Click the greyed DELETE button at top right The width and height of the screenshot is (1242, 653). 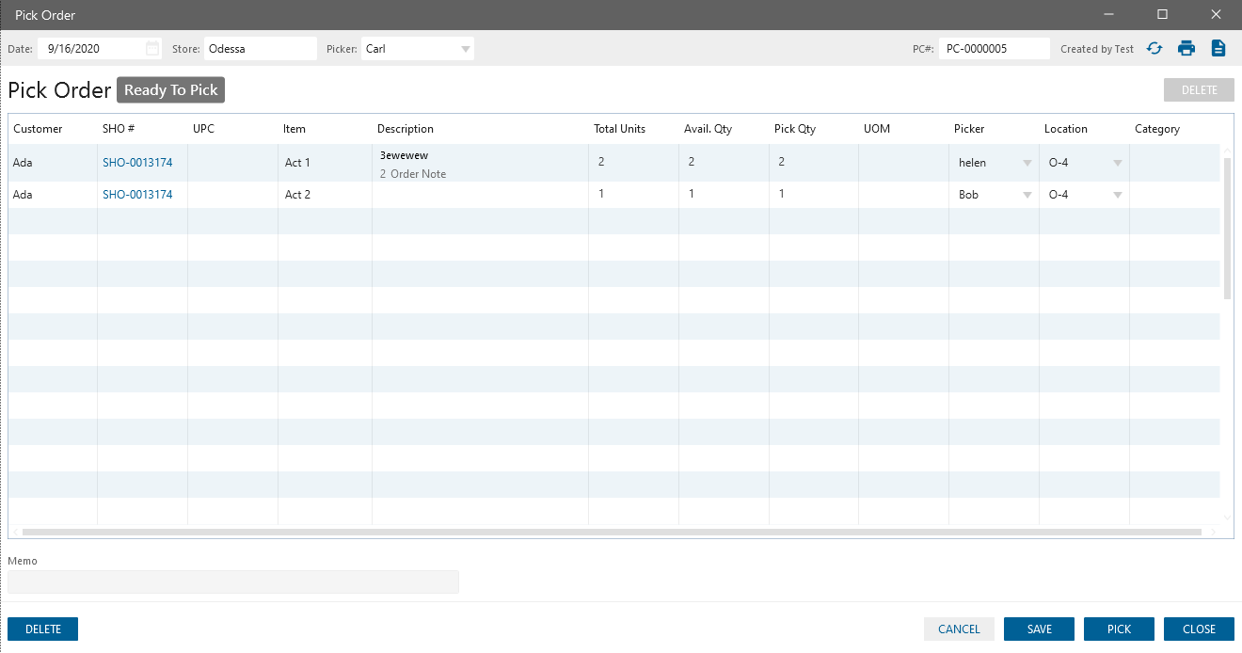point(1199,90)
